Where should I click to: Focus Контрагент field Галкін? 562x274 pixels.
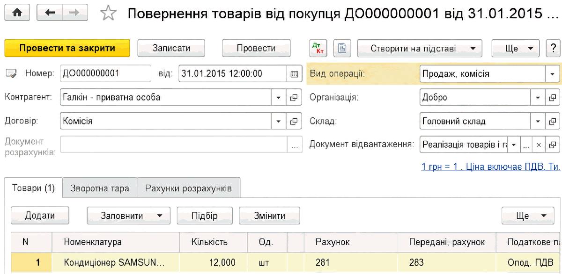pyautogui.click(x=166, y=97)
